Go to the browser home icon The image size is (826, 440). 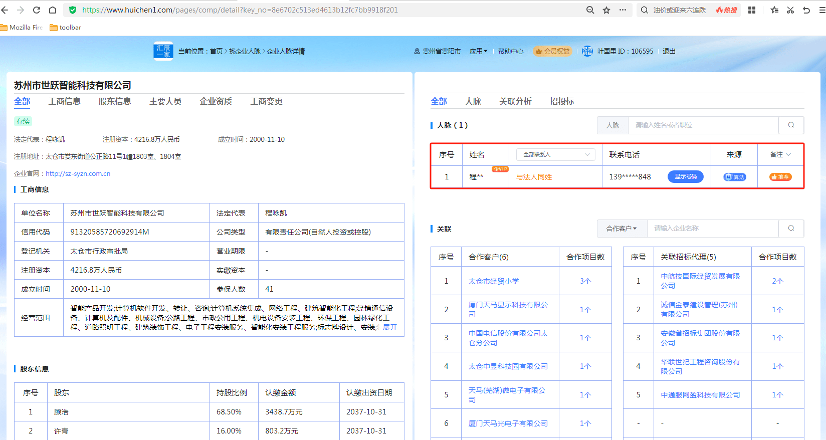53,10
